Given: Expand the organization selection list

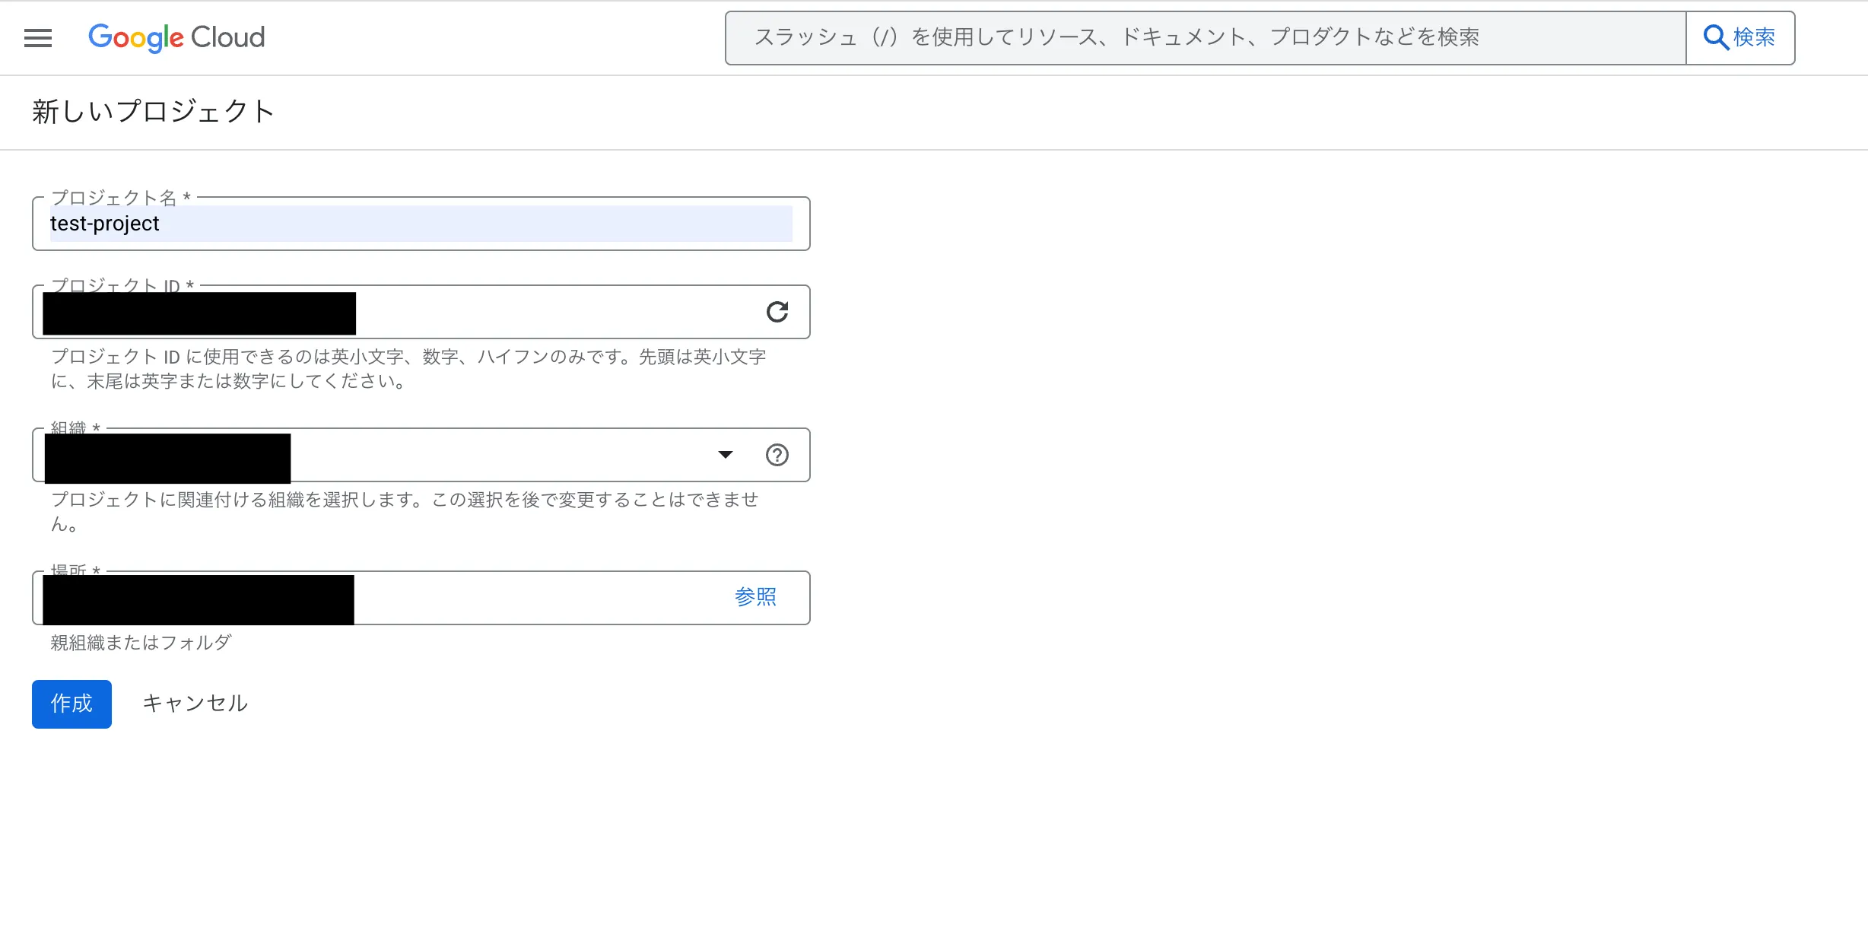Looking at the screenshot, I should pos(726,454).
